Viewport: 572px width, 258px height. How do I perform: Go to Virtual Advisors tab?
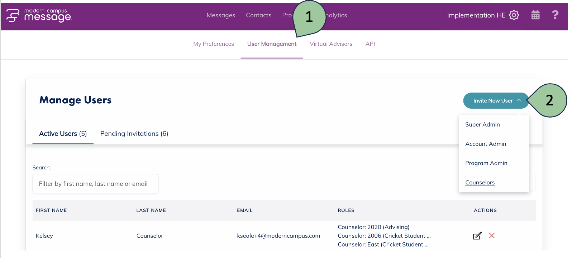click(x=331, y=44)
